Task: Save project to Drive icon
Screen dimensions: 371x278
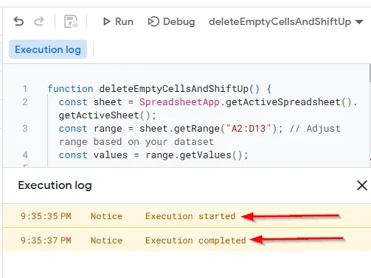Action: coord(71,21)
